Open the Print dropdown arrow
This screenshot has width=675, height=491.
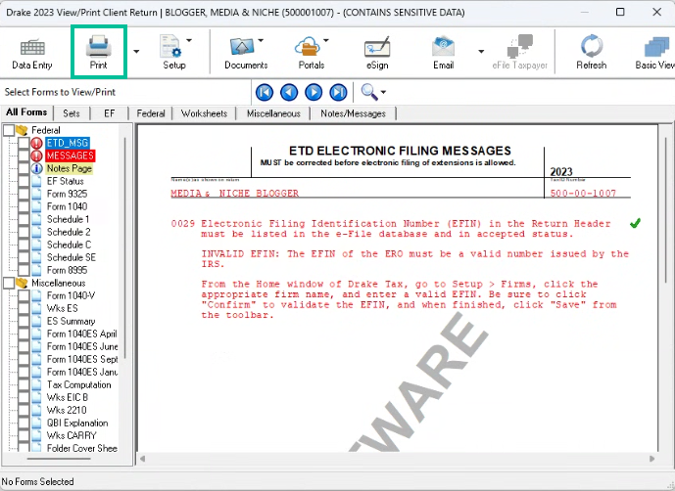(x=136, y=52)
